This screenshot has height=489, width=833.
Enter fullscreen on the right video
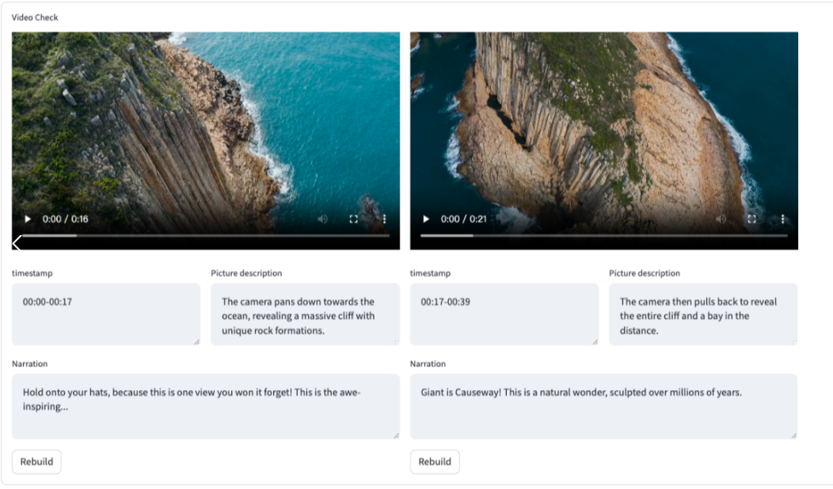point(751,218)
